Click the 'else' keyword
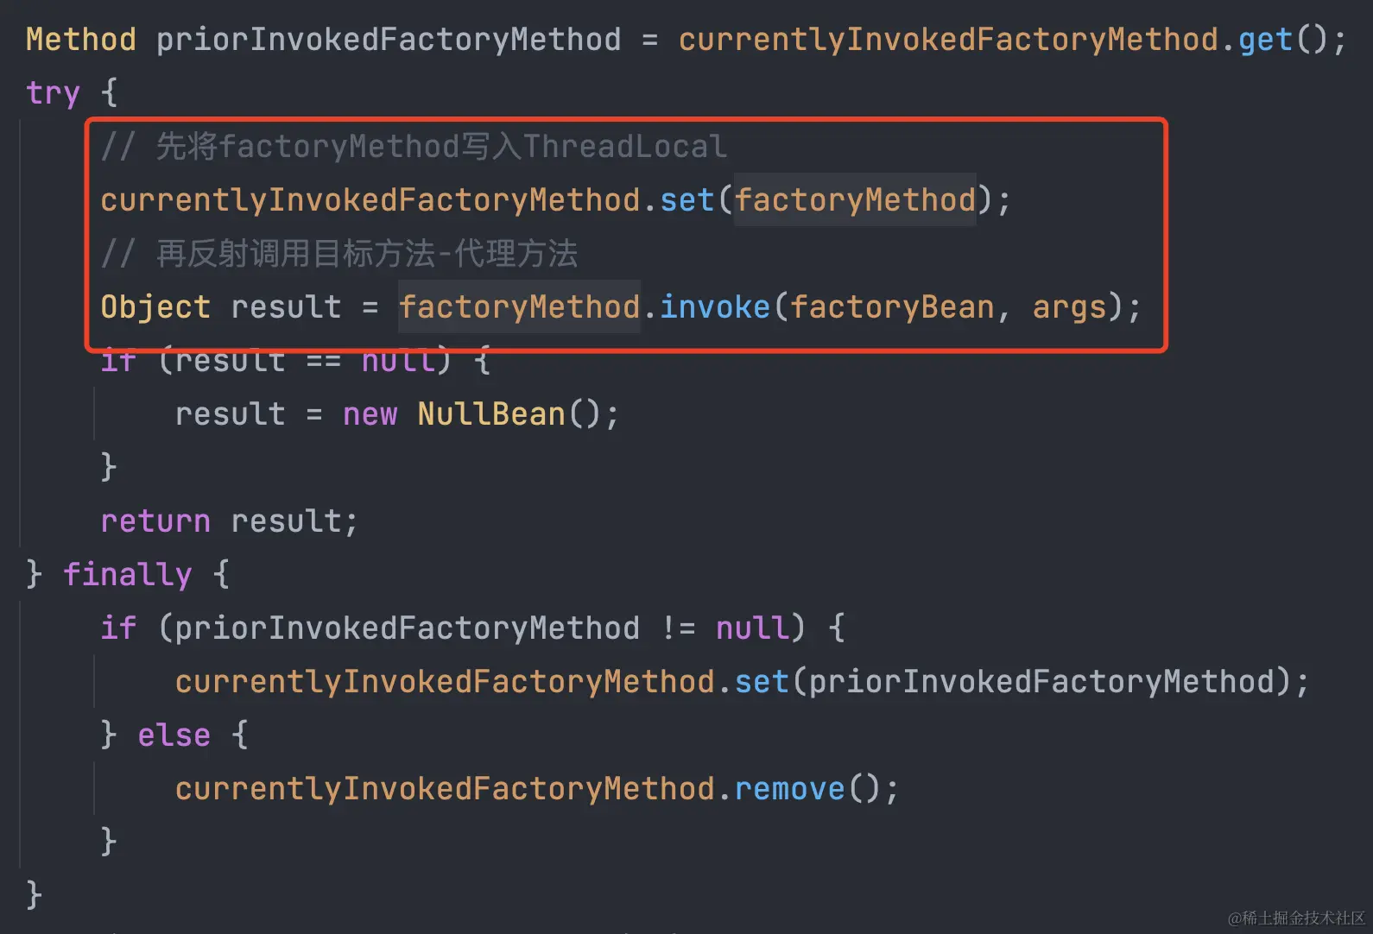 click(174, 735)
